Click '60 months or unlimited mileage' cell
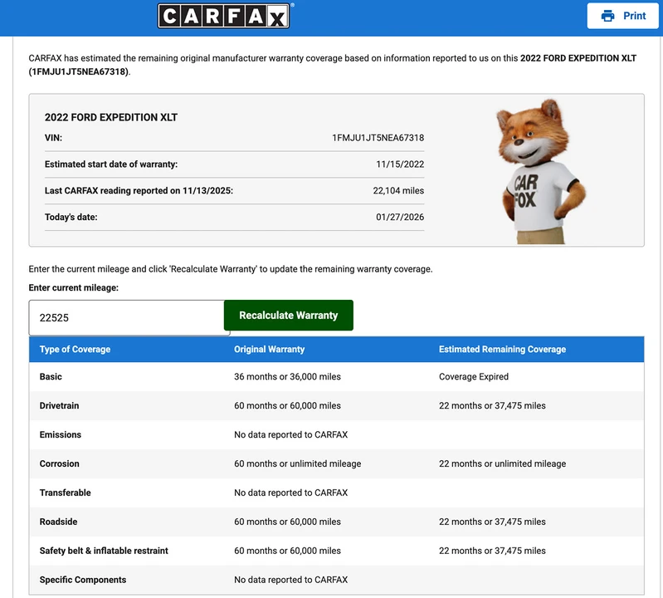Screen dimensions: 663x598 click(x=298, y=463)
